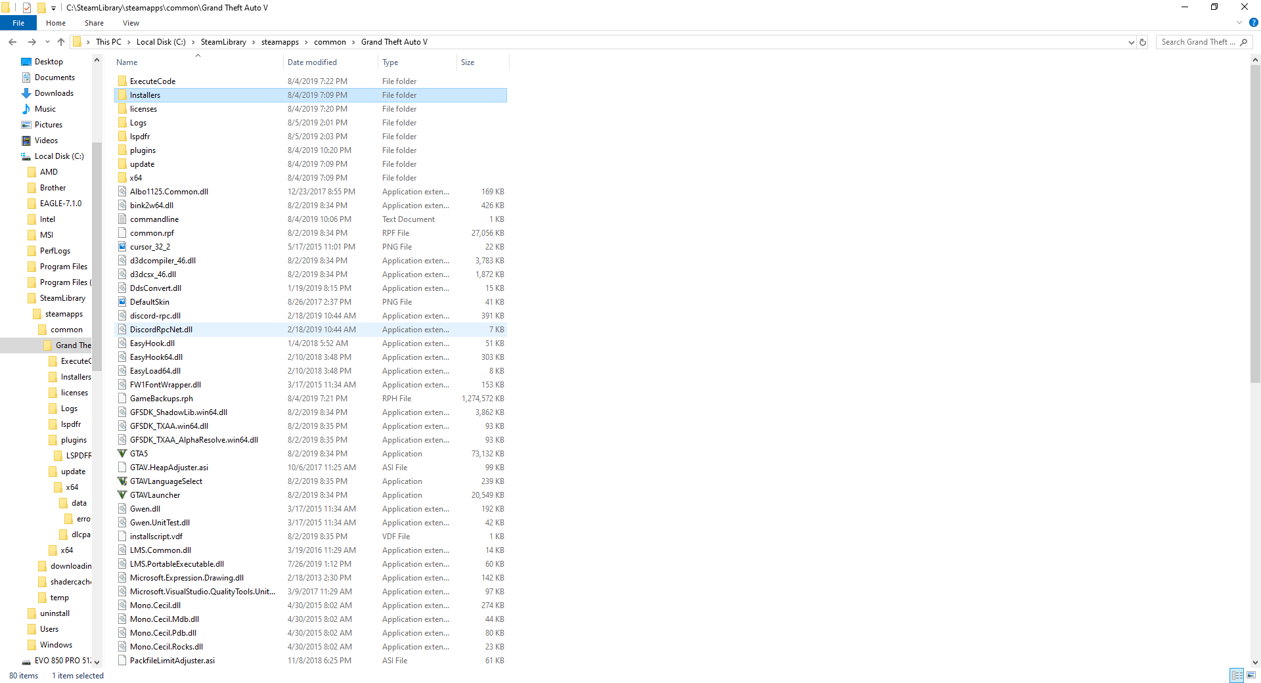Click the Properties icon in the quick access toolbar

27,8
